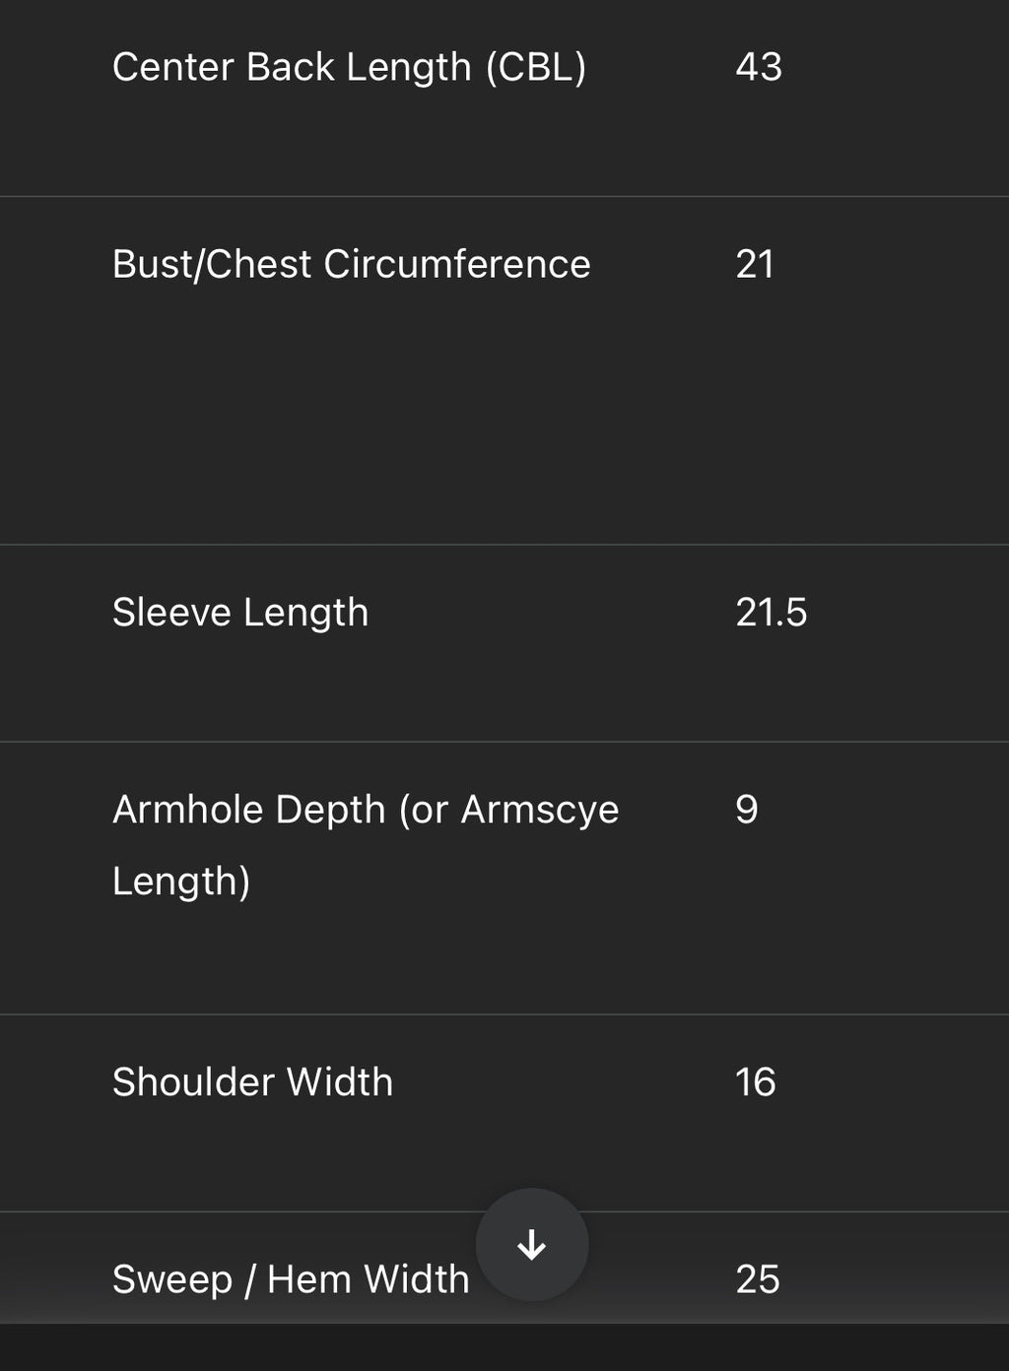Click the Shoulder Width value 16
1009x1371 pixels.
point(756,1082)
